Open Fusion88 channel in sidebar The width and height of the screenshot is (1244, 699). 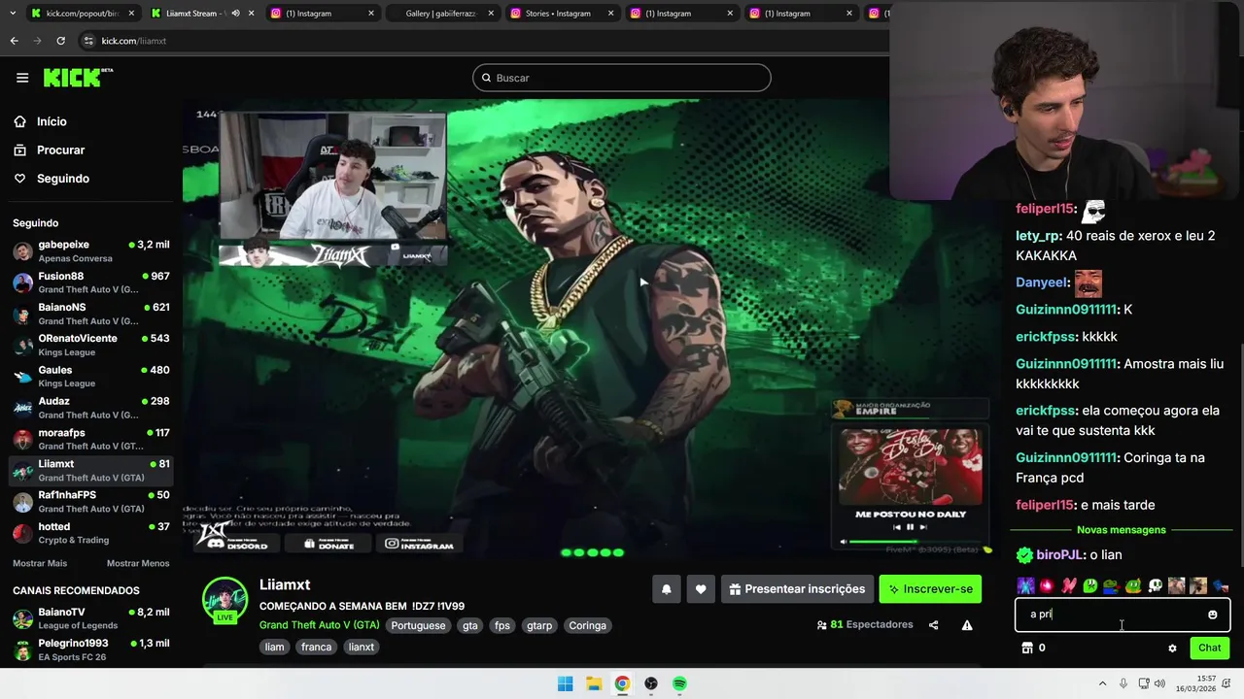[x=91, y=283]
